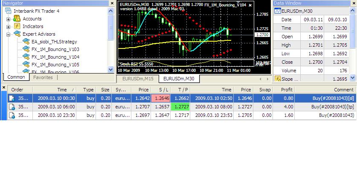The width and height of the screenshot is (357, 170).
Task: Select the EA_siobi_THLStrategy expert advisor icon
Action: pyautogui.click(x=26, y=42)
